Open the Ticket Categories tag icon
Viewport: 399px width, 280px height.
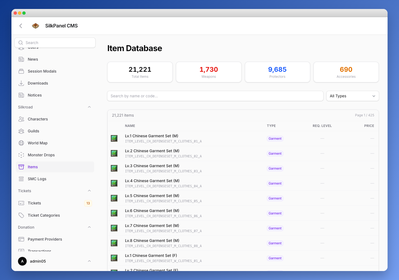click(x=21, y=215)
